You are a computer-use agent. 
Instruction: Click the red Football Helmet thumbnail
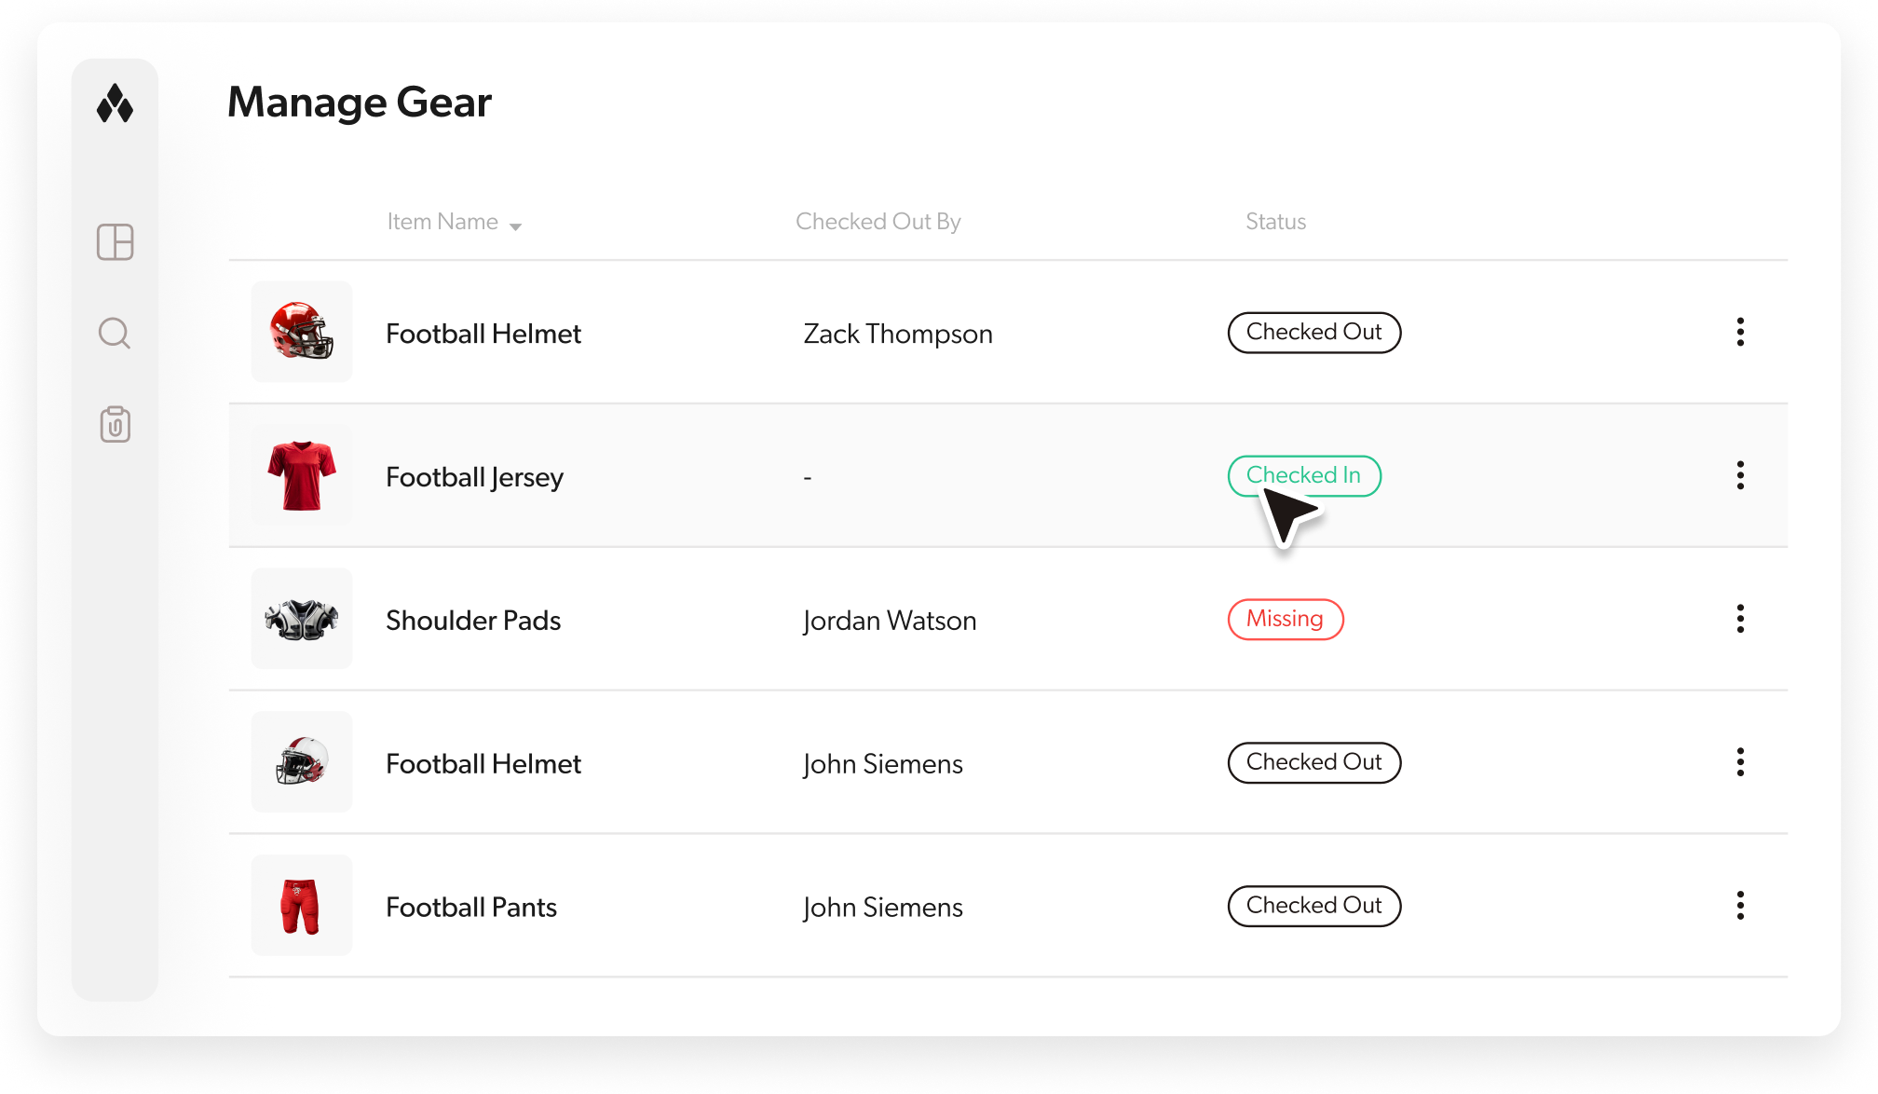(x=301, y=332)
